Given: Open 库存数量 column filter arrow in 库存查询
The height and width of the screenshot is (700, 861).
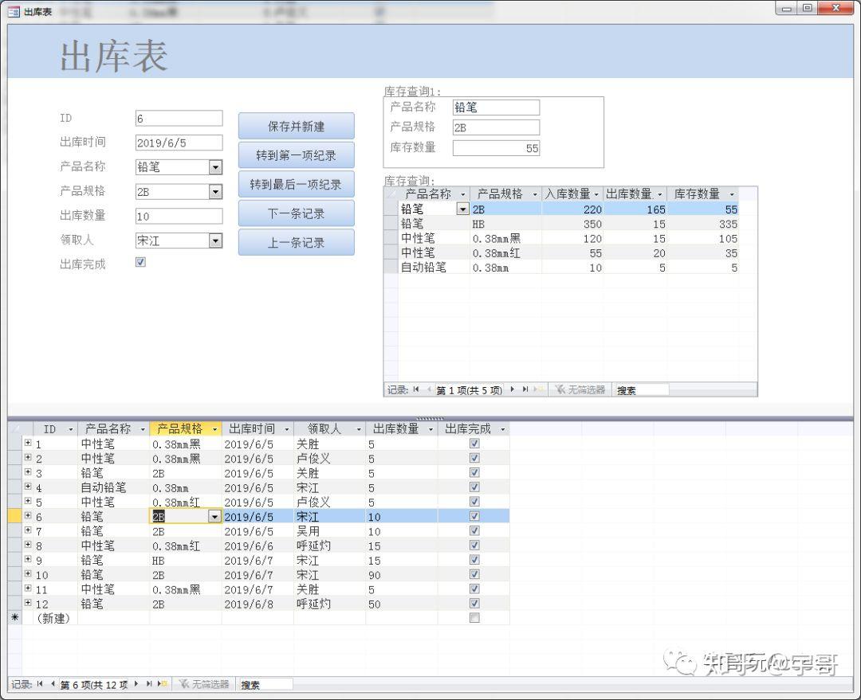Looking at the screenshot, I should pos(732,194).
